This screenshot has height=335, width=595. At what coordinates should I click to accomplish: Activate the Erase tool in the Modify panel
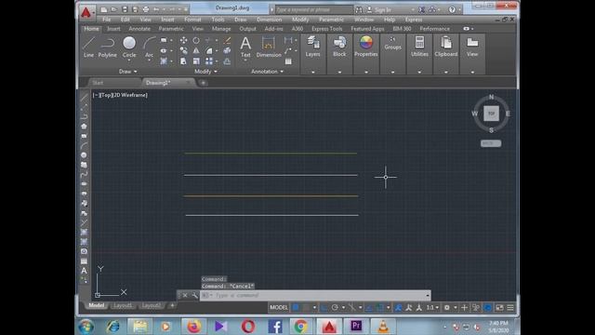pos(227,40)
